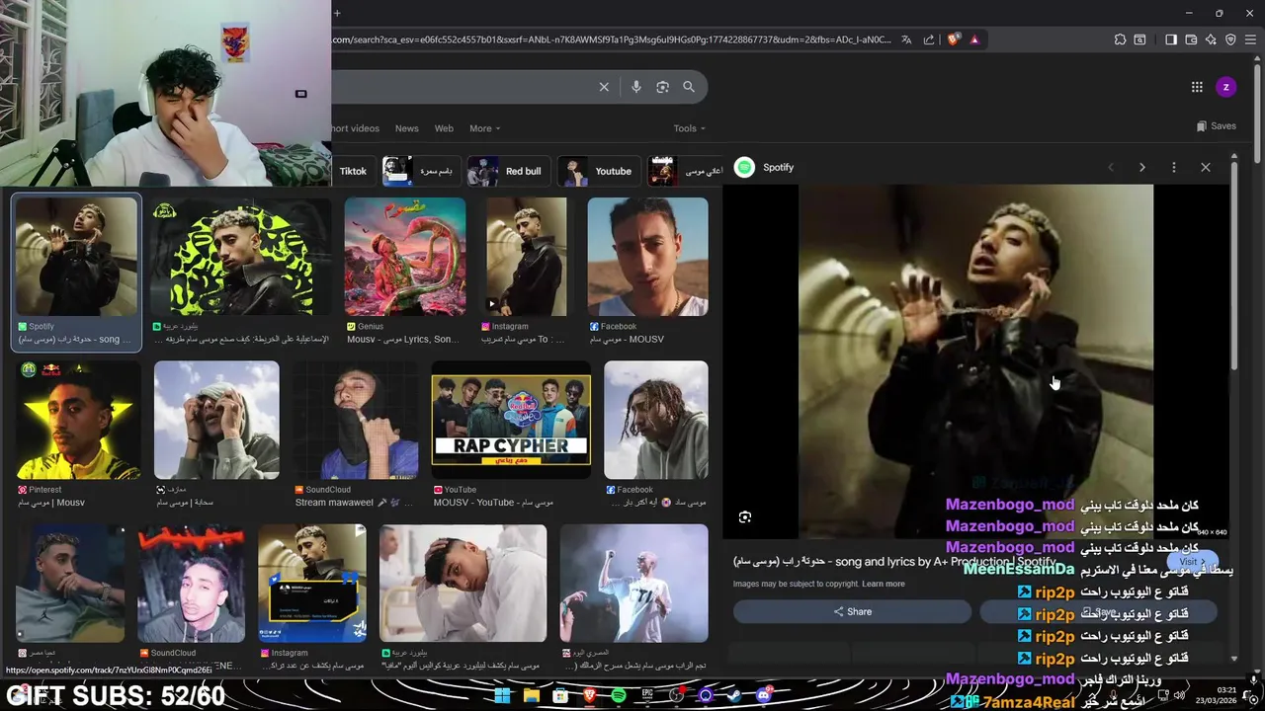Close the image preview panel
Viewport: 1265px width, 711px height.
coord(1206,168)
